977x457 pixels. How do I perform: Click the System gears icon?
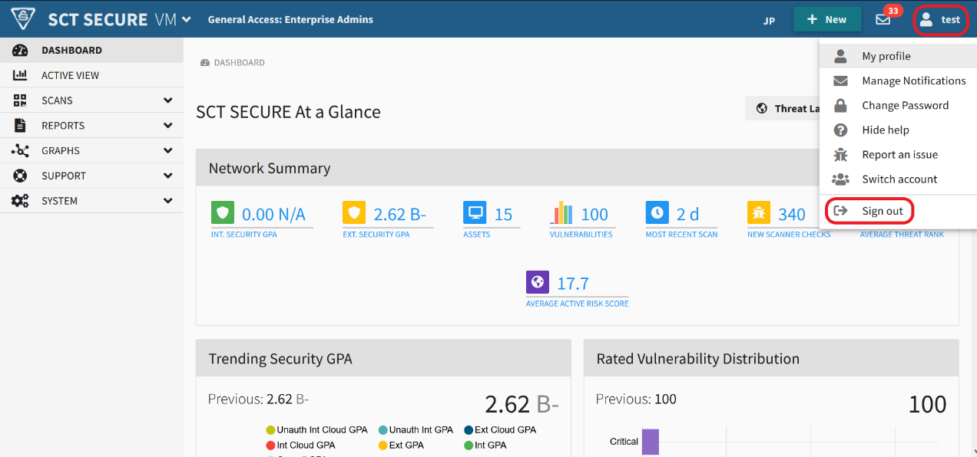tap(20, 201)
